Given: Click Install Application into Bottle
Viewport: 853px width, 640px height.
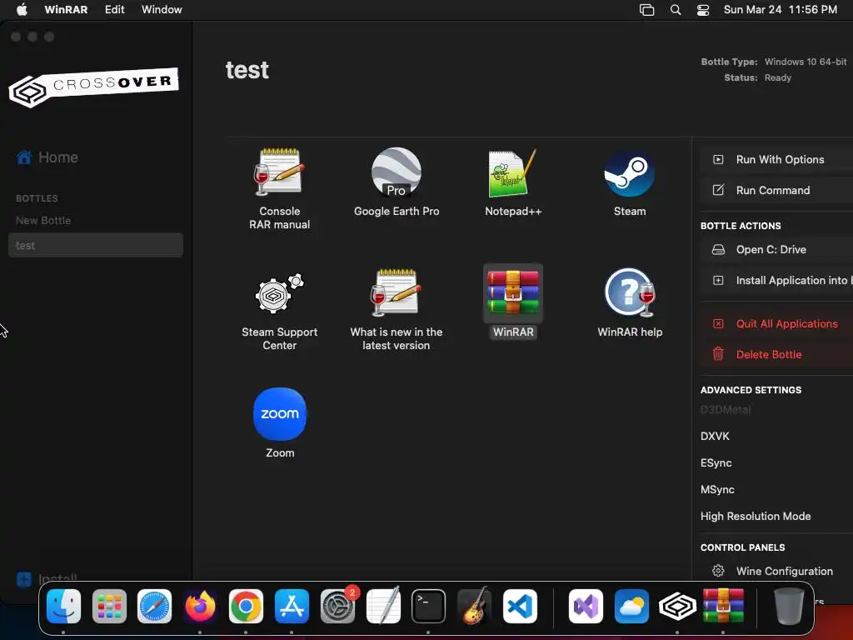Looking at the screenshot, I should point(776,280).
